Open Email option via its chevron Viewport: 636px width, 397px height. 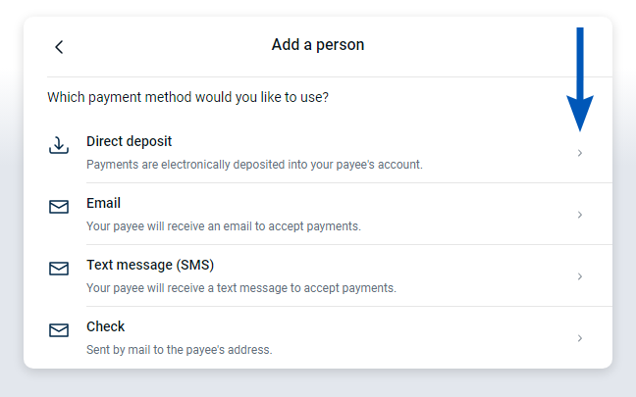(x=580, y=215)
